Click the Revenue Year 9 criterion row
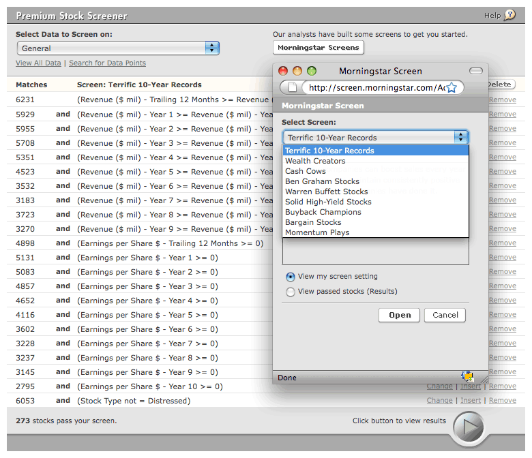This screenshot has width=532, height=458. 175,229
